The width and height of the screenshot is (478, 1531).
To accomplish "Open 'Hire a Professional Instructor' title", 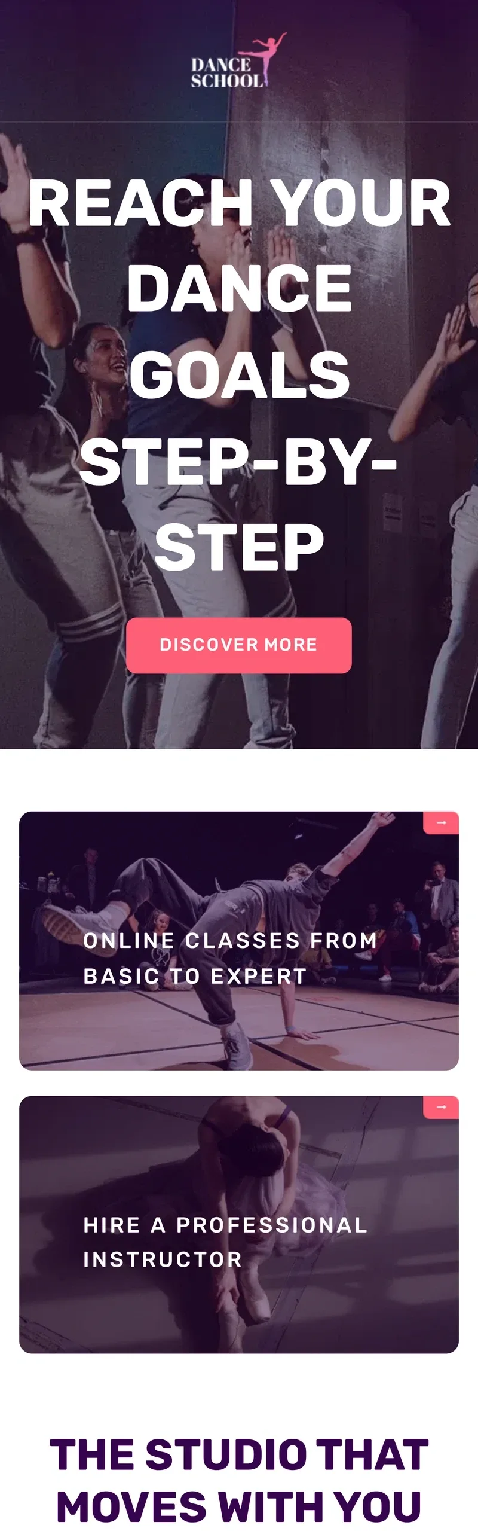I will point(225,1242).
